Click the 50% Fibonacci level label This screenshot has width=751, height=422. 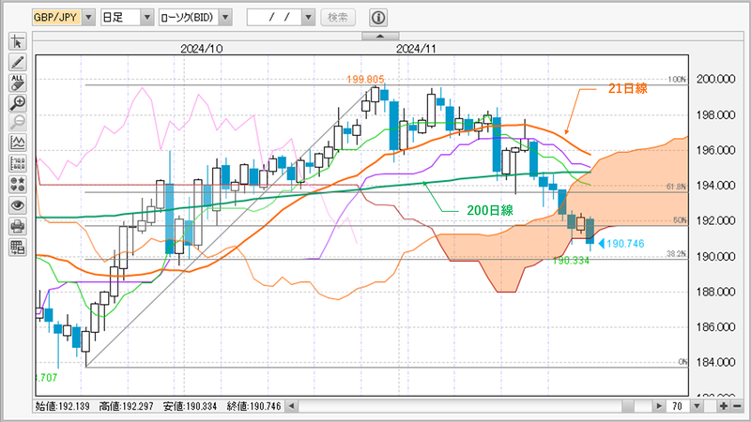[680, 220]
